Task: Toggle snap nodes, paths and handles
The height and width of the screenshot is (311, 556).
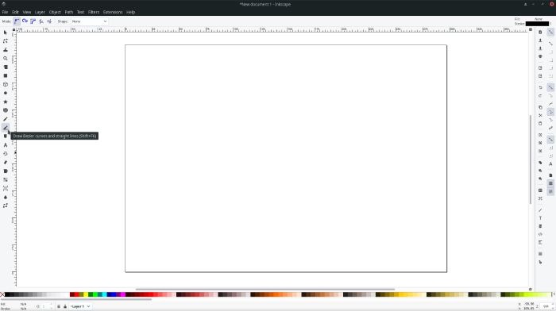Action: click(x=550, y=87)
